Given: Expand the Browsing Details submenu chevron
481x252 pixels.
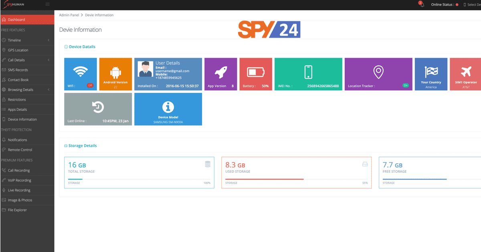Looking at the screenshot, I should click(49, 90).
